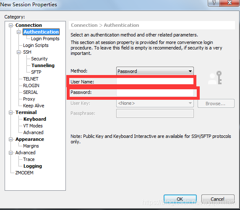Screen dimensions: 240x210
Task: Click the user key authentication icon
Action: [215, 78]
